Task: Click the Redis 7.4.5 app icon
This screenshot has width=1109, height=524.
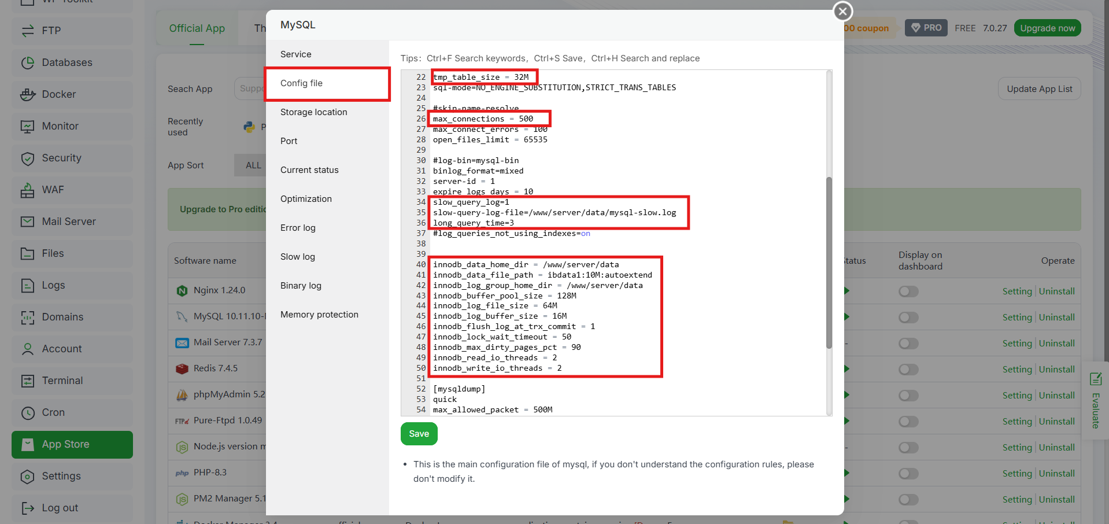Action: coord(182,368)
